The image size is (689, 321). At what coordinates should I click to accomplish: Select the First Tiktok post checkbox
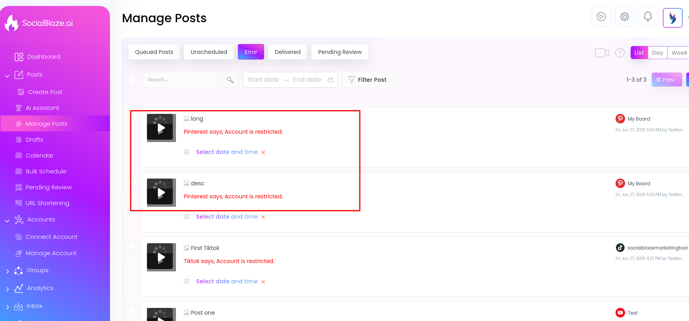(132, 246)
